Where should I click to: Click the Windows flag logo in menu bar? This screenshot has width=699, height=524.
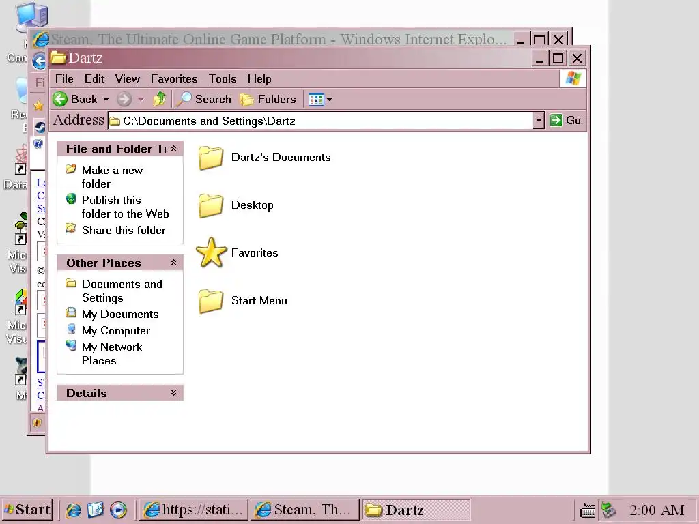pyautogui.click(x=573, y=79)
